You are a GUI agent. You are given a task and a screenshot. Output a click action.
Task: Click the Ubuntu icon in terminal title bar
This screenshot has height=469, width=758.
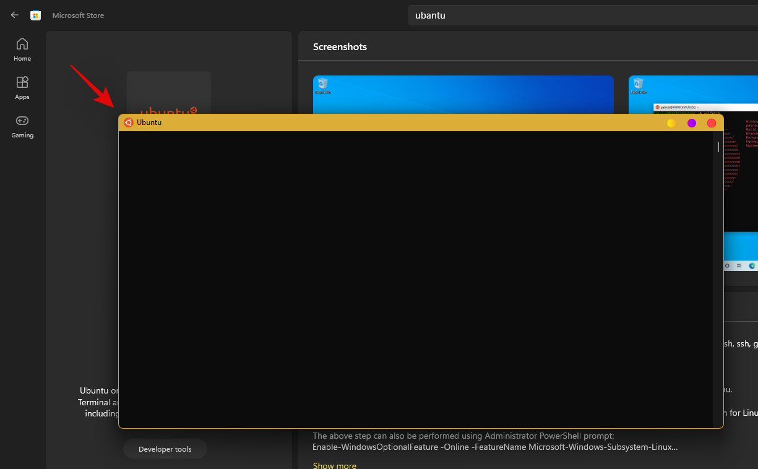pyautogui.click(x=129, y=123)
